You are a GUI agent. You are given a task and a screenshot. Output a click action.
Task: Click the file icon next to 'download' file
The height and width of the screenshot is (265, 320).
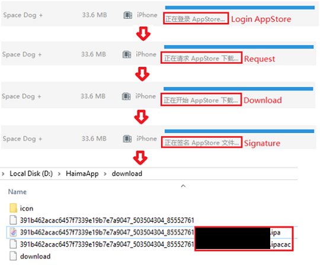point(13,256)
